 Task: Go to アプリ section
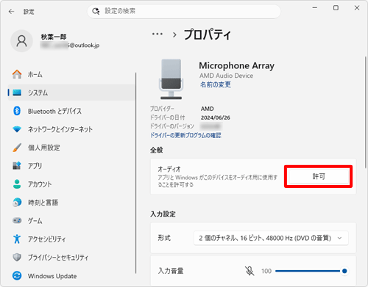tap(71, 166)
